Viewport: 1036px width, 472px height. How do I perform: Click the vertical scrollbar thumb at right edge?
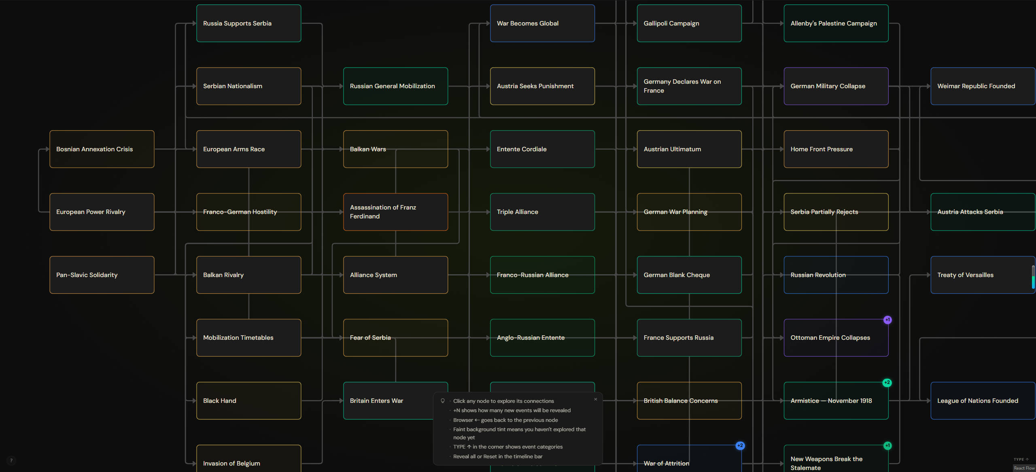point(1033,277)
